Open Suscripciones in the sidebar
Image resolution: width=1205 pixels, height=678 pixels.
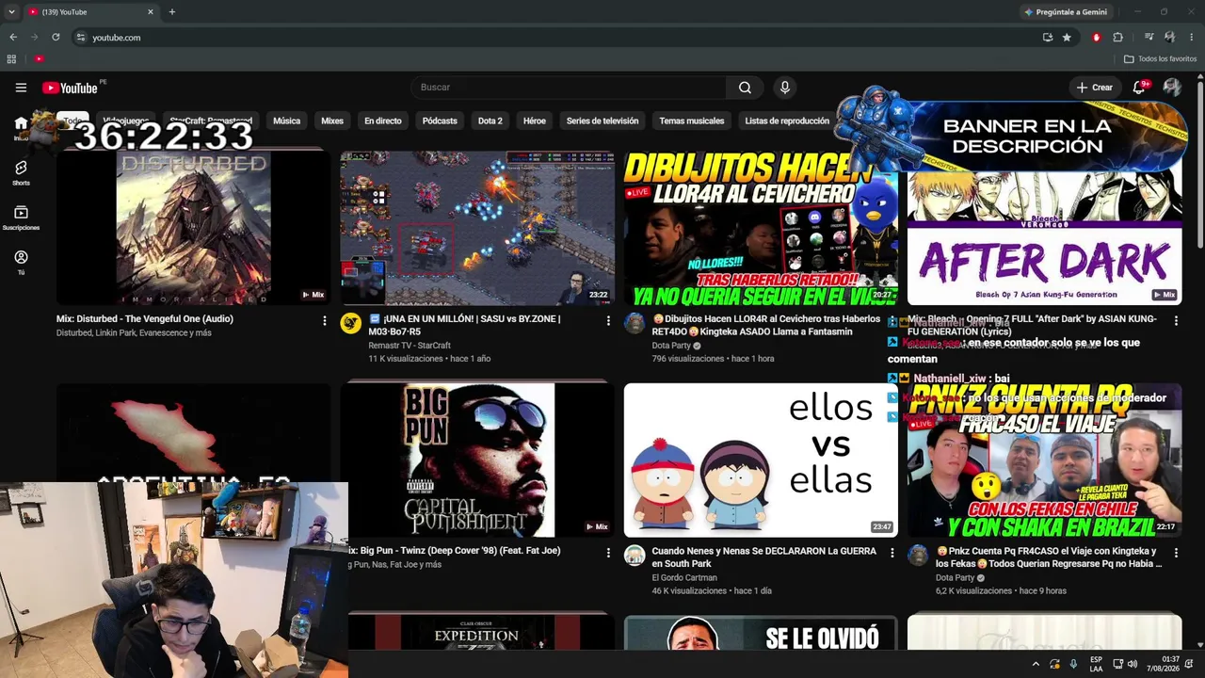pyautogui.click(x=21, y=218)
